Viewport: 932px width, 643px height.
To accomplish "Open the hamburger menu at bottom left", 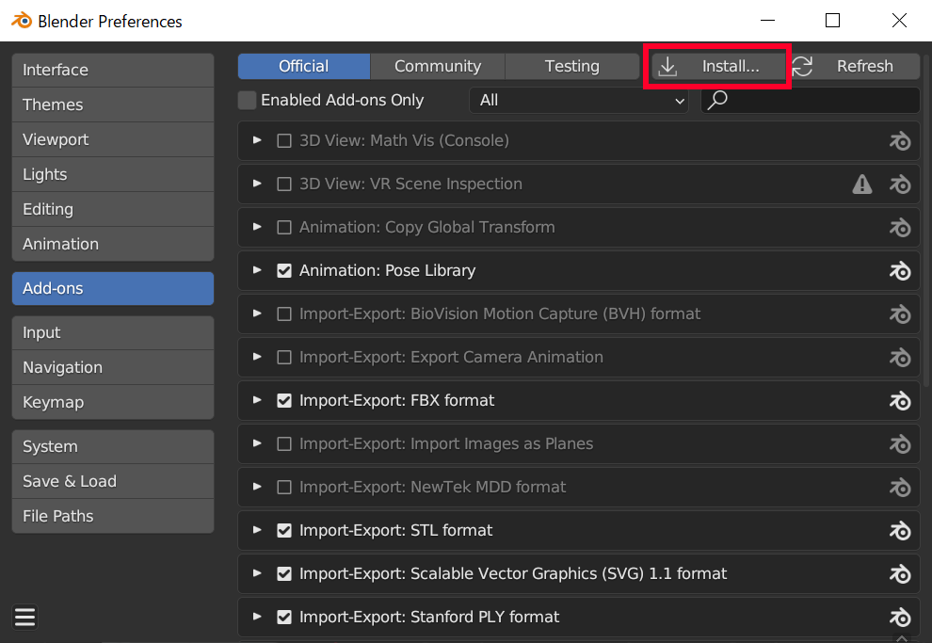I will (x=24, y=617).
